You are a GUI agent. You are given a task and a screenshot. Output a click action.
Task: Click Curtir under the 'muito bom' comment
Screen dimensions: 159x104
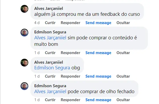point(50,53)
